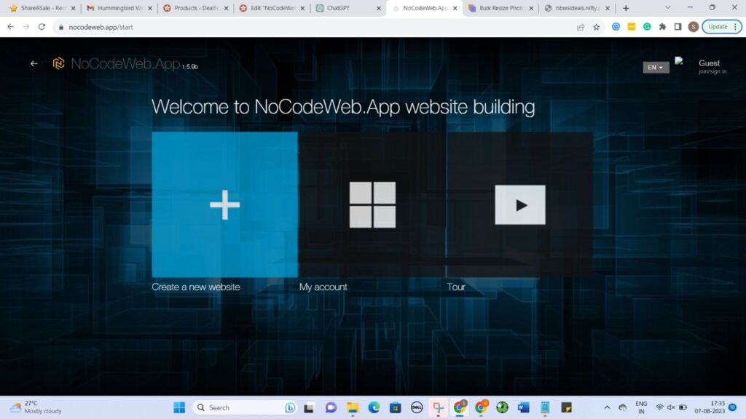Click the taskbar Search box

coord(245,407)
